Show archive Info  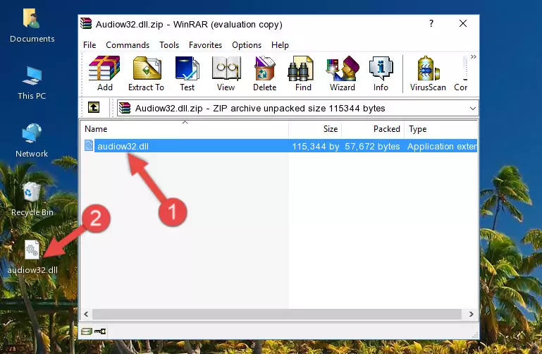[x=381, y=73]
